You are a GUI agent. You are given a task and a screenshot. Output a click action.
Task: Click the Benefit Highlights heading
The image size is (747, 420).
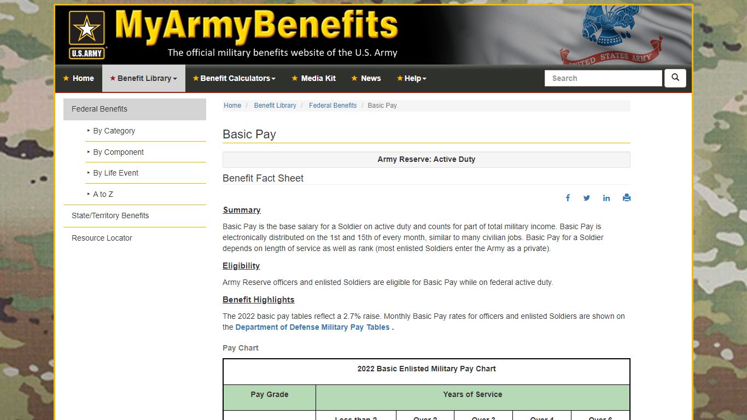coord(259,300)
